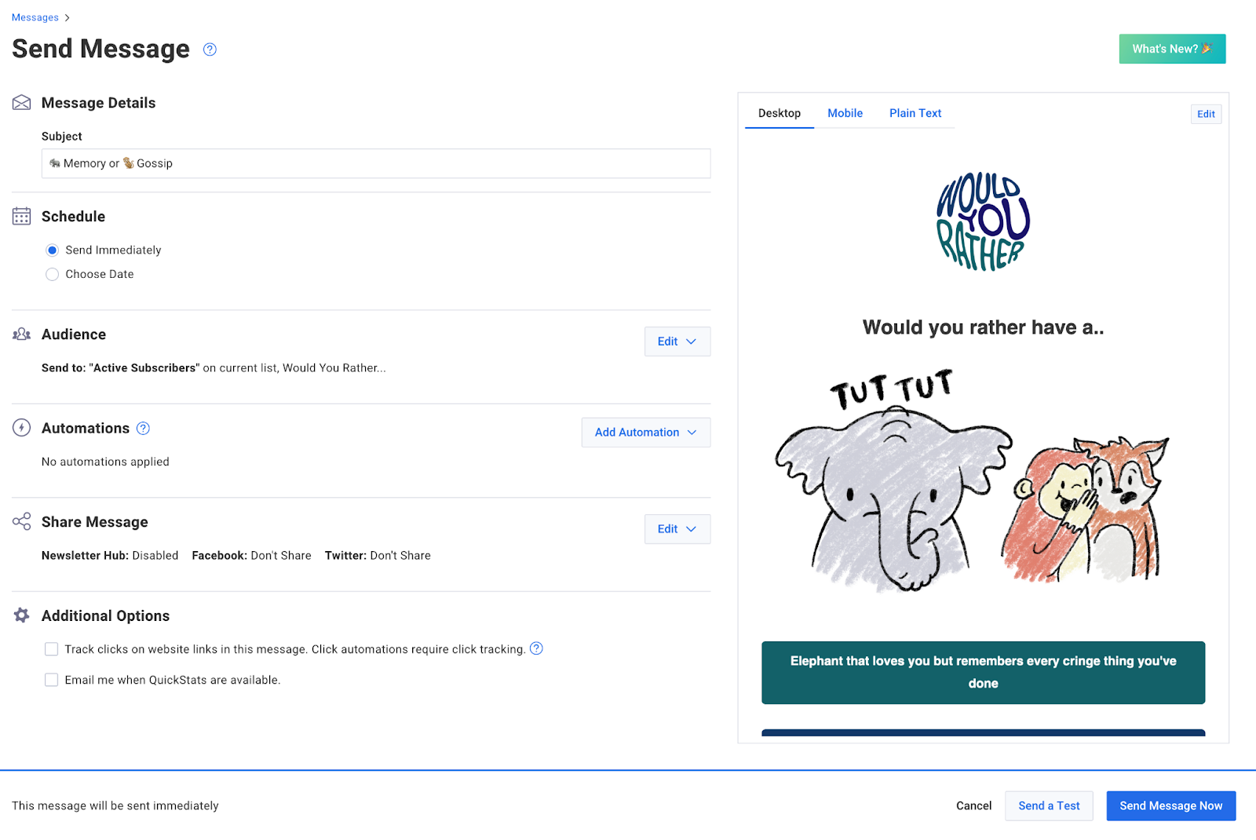Click the gear icon beside Additional Options
The height and width of the screenshot is (840, 1256).
tap(22, 615)
